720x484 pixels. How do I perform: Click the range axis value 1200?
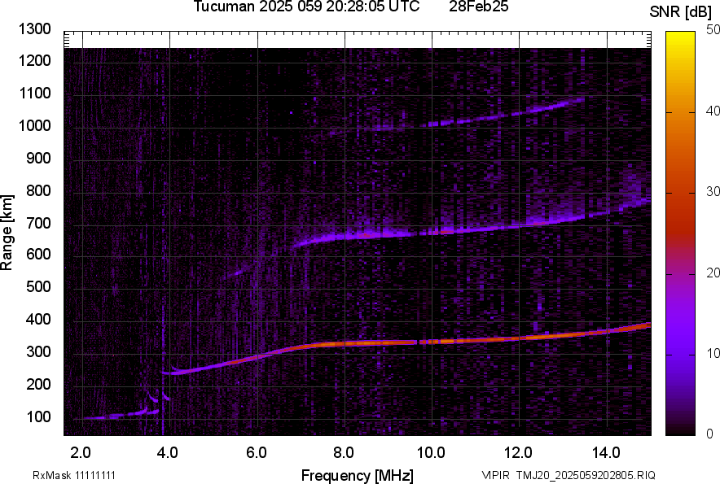pos(34,60)
